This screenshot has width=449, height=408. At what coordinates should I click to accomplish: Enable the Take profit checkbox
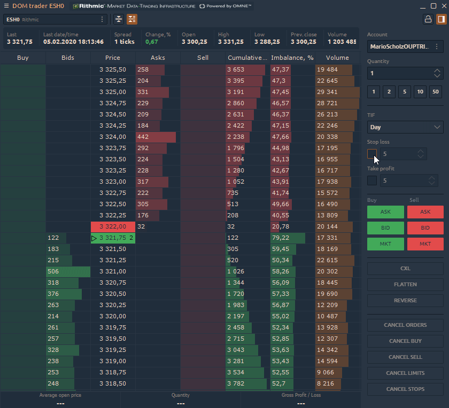(x=372, y=181)
